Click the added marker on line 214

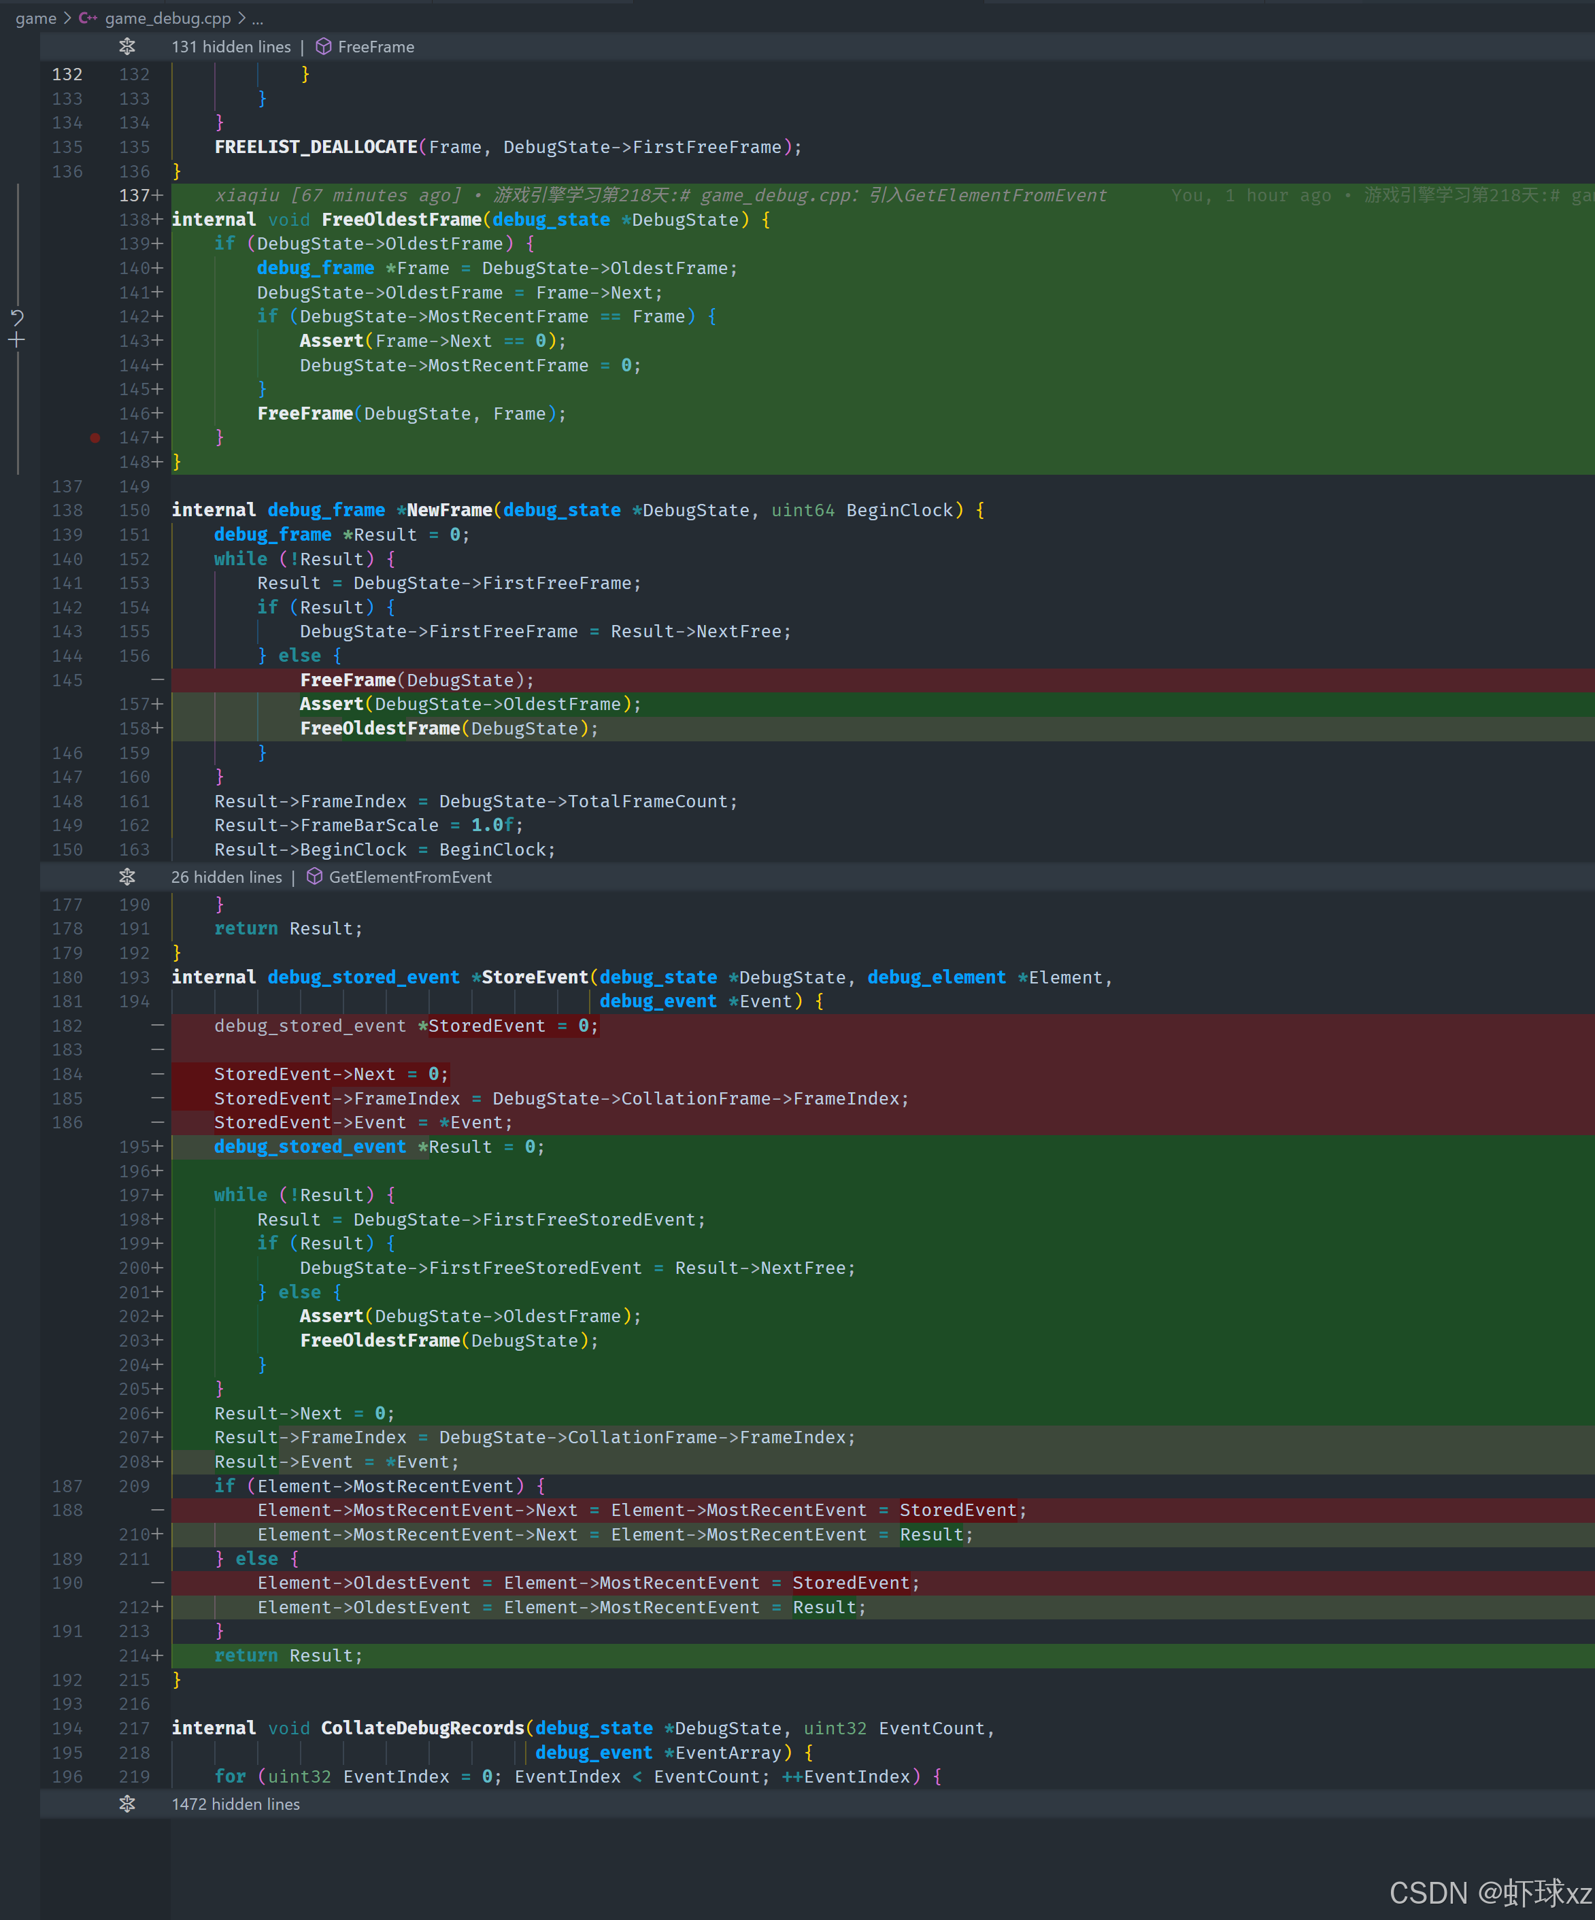coord(157,1656)
